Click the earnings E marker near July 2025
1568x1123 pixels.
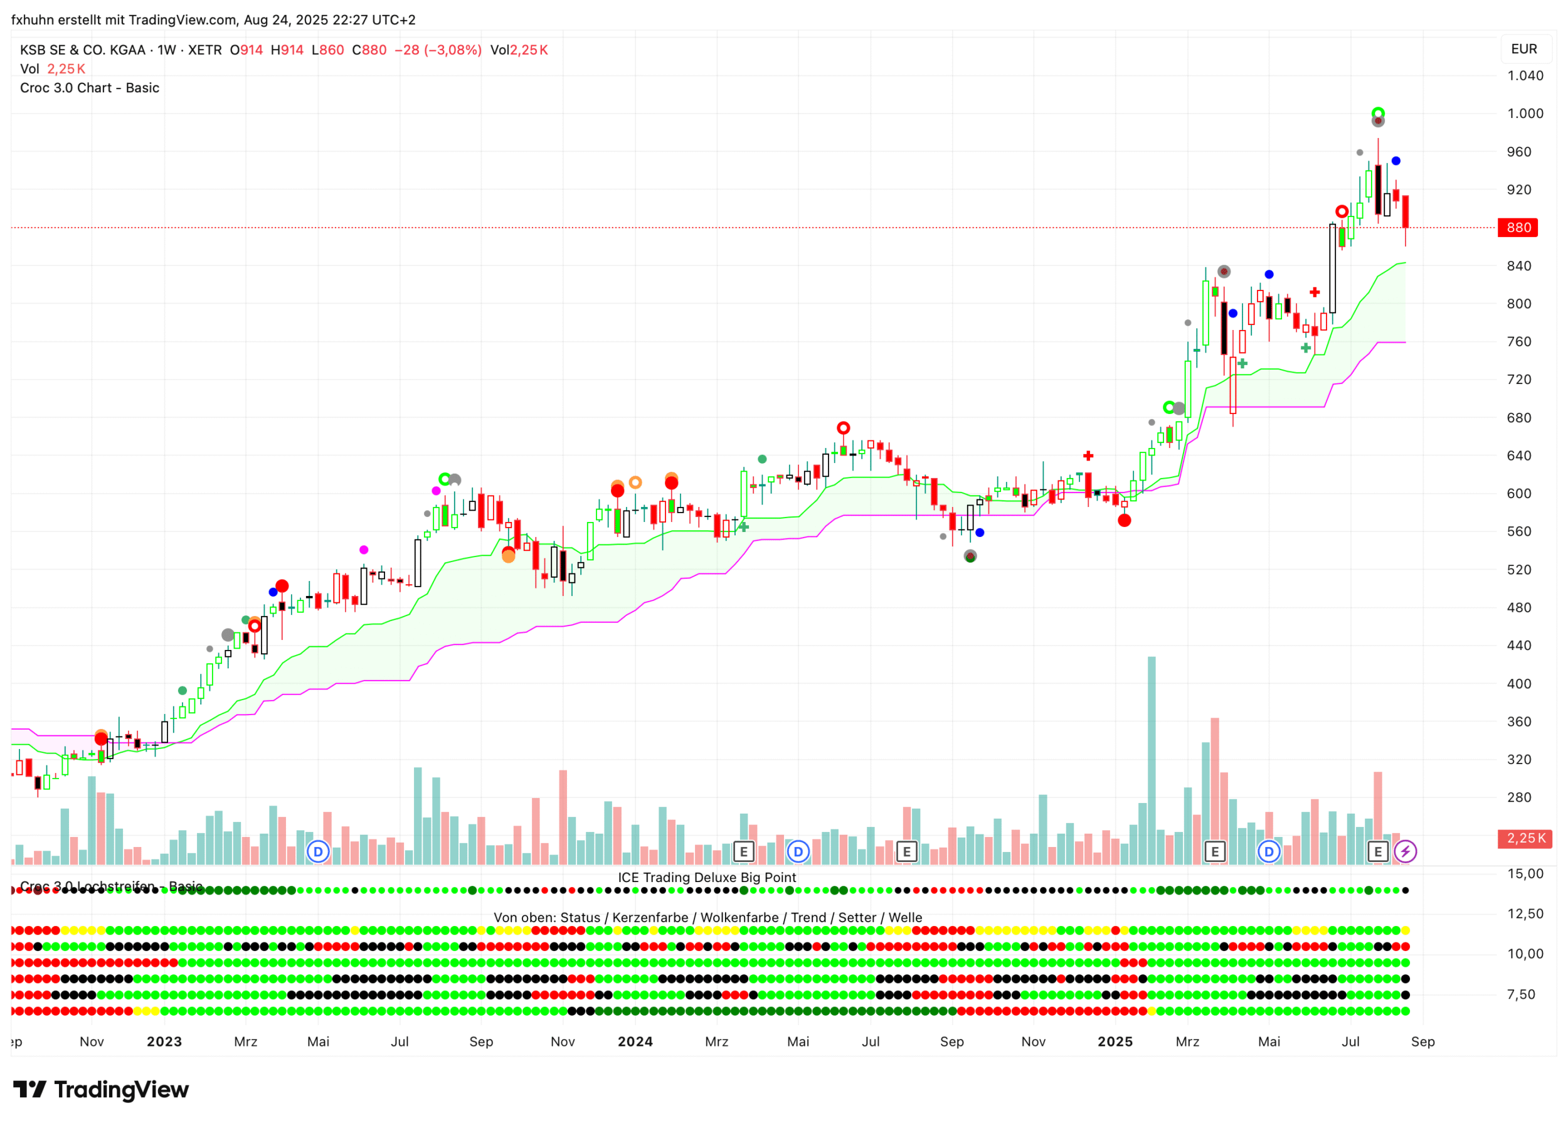click(1378, 851)
